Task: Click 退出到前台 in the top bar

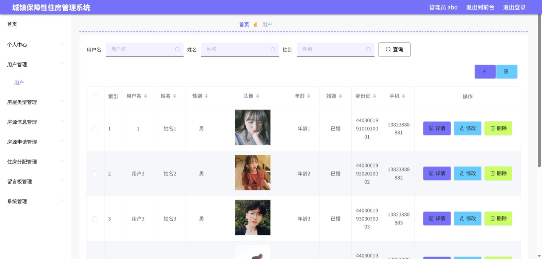Action: pos(480,7)
